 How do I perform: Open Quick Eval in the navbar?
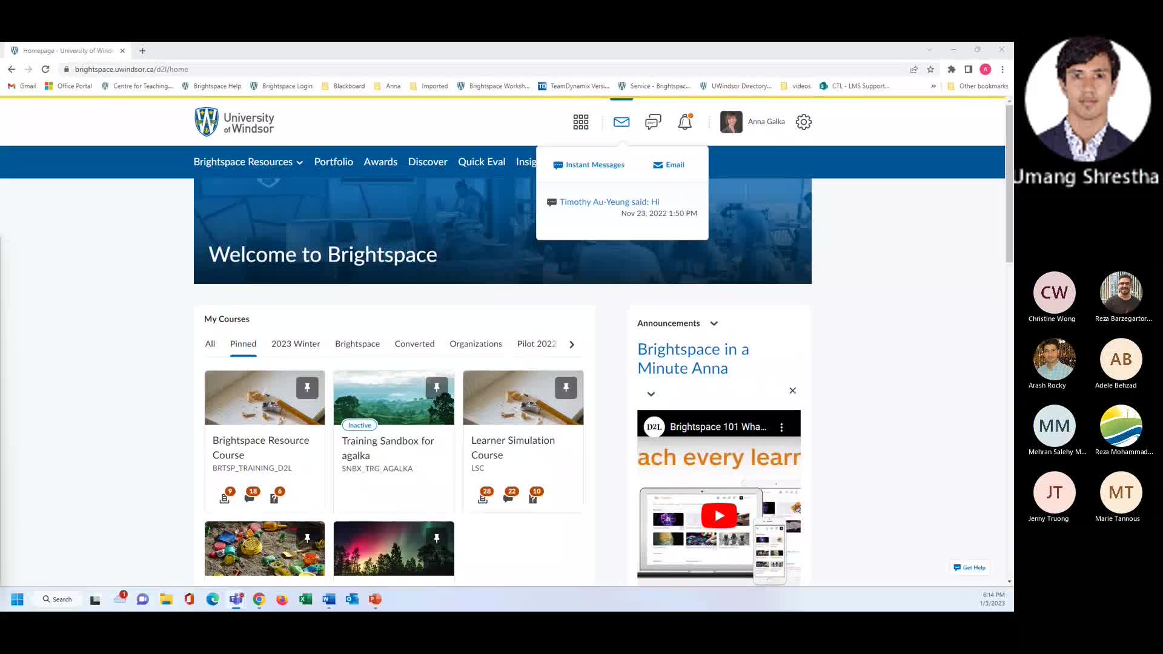pos(482,162)
